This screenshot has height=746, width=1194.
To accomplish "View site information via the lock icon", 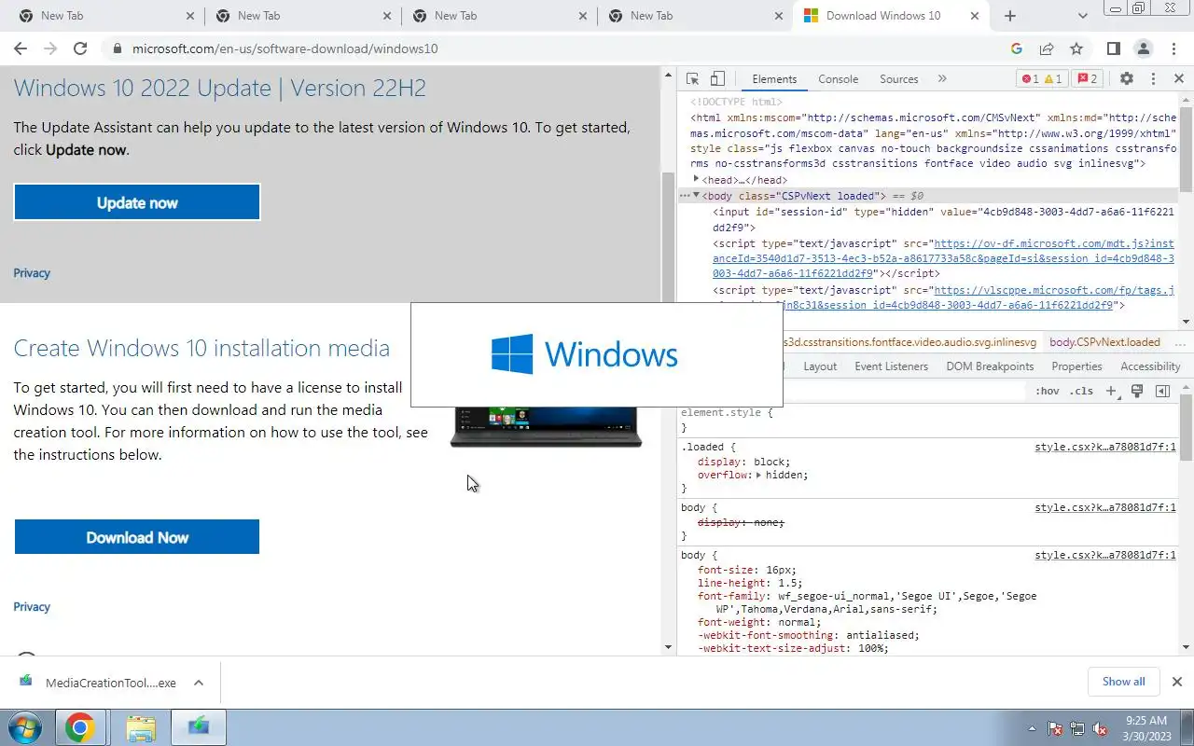I will pos(117,48).
